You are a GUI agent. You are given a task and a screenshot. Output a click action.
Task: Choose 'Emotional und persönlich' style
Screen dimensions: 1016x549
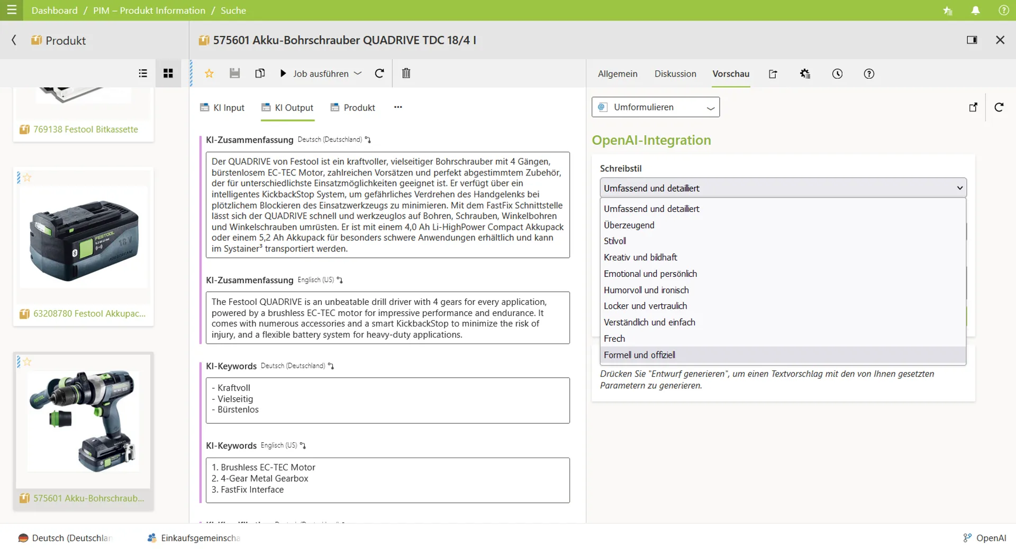(x=783, y=274)
